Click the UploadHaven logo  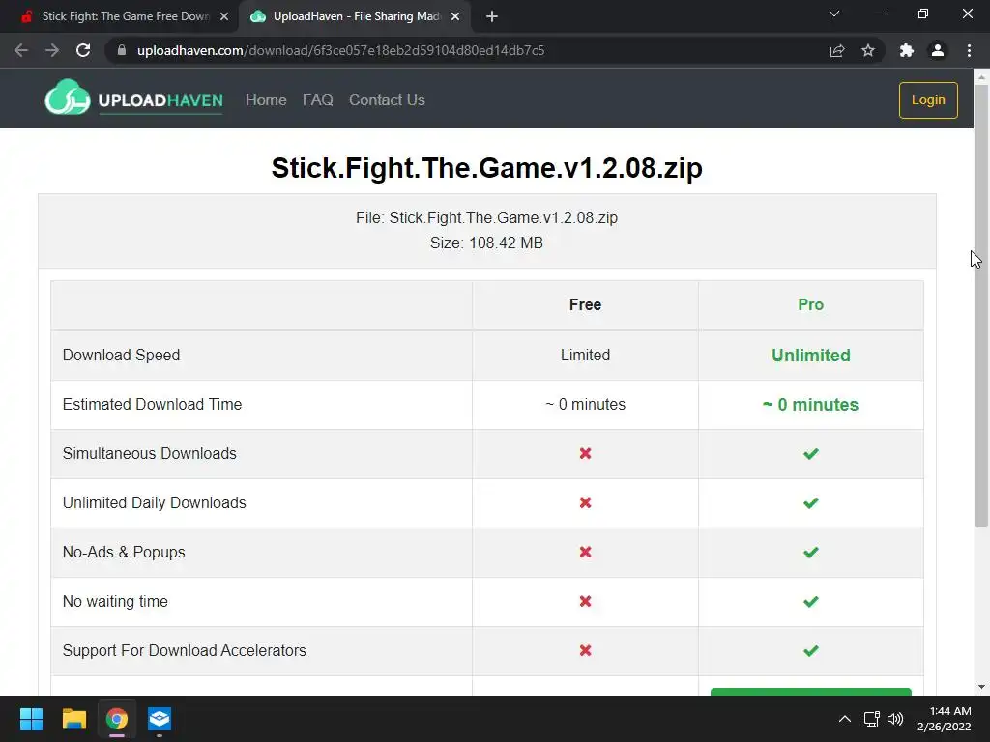pyautogui.click(x=133, y=98)
